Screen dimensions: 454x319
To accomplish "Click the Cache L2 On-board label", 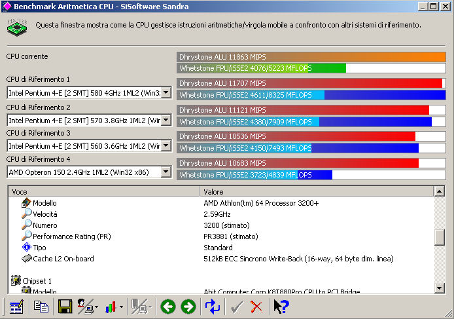I will coord(63,259).
